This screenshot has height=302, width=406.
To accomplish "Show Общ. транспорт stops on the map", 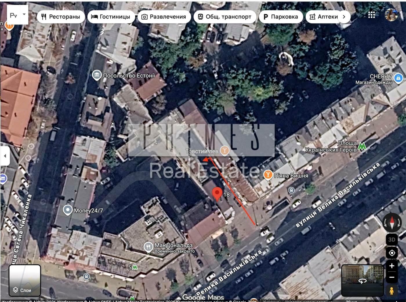I will pos(225,17).
